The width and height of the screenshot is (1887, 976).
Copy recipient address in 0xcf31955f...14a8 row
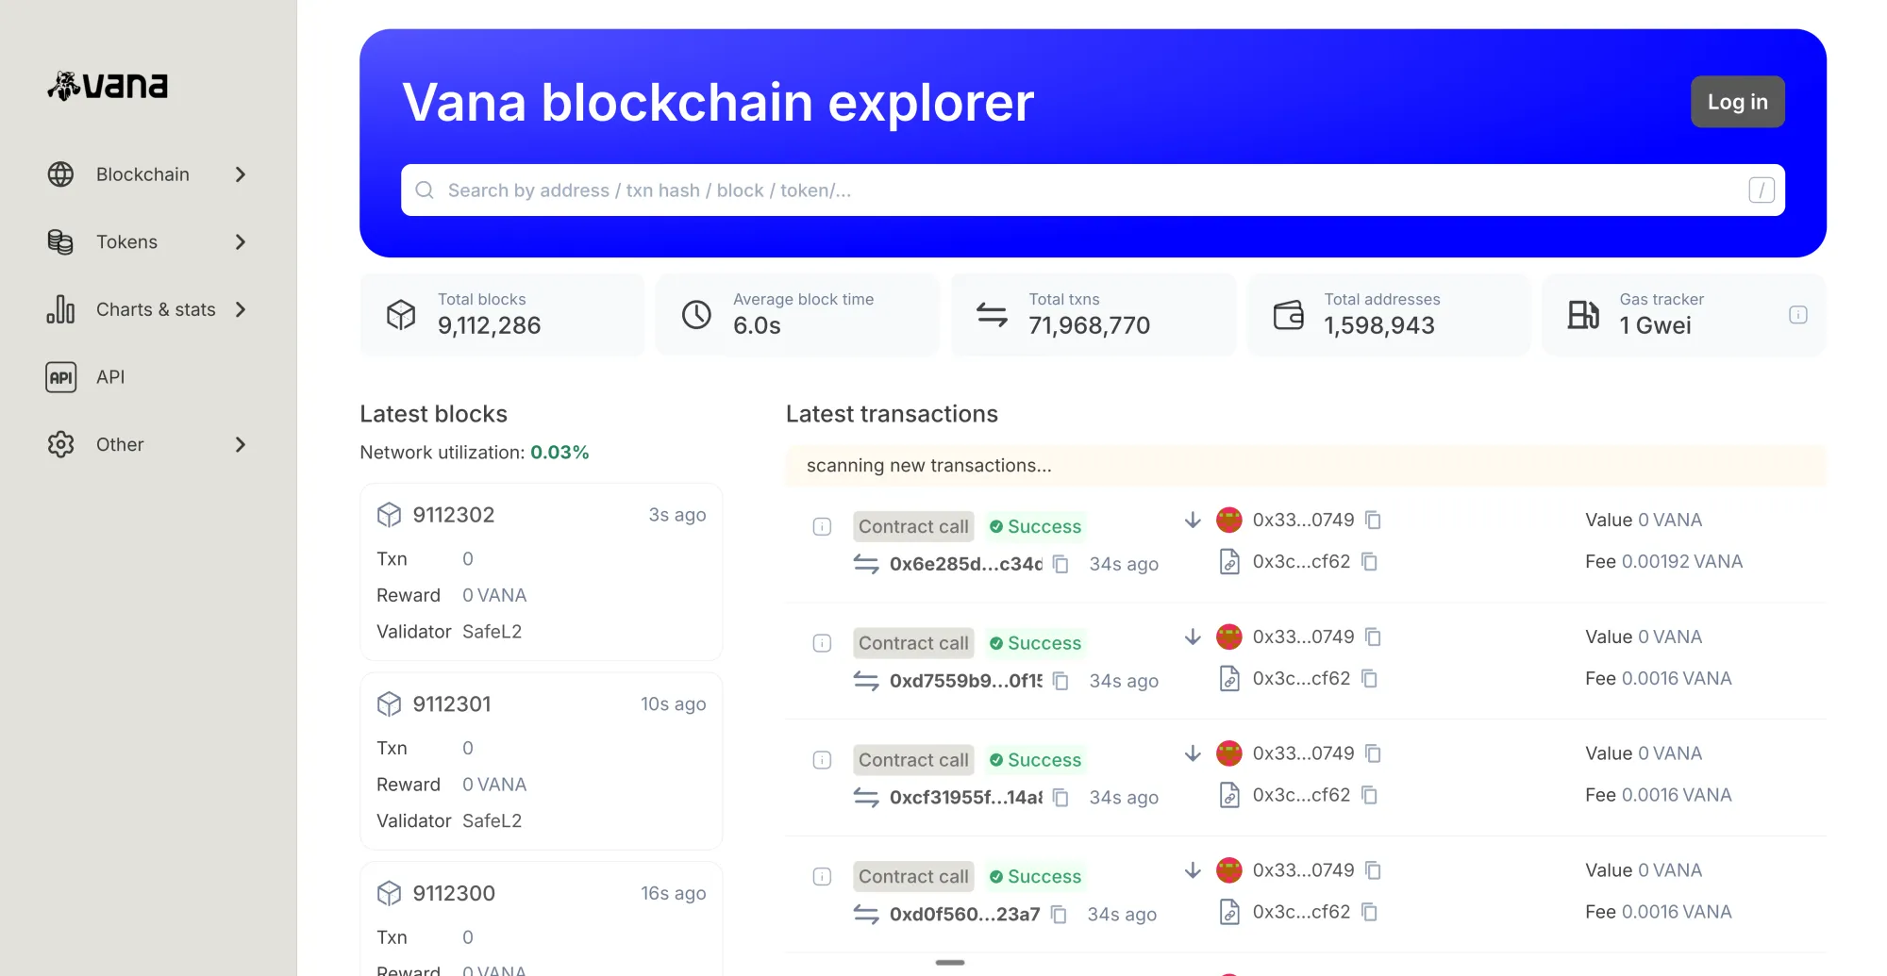coord(1370,796)
